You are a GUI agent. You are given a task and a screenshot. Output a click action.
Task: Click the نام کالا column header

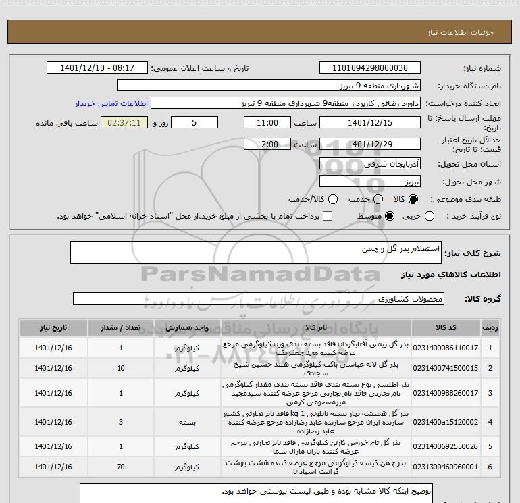[x=316, y=327]
